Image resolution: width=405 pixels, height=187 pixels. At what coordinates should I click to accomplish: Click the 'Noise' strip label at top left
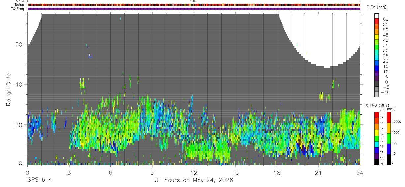click(x=20, y=5)
